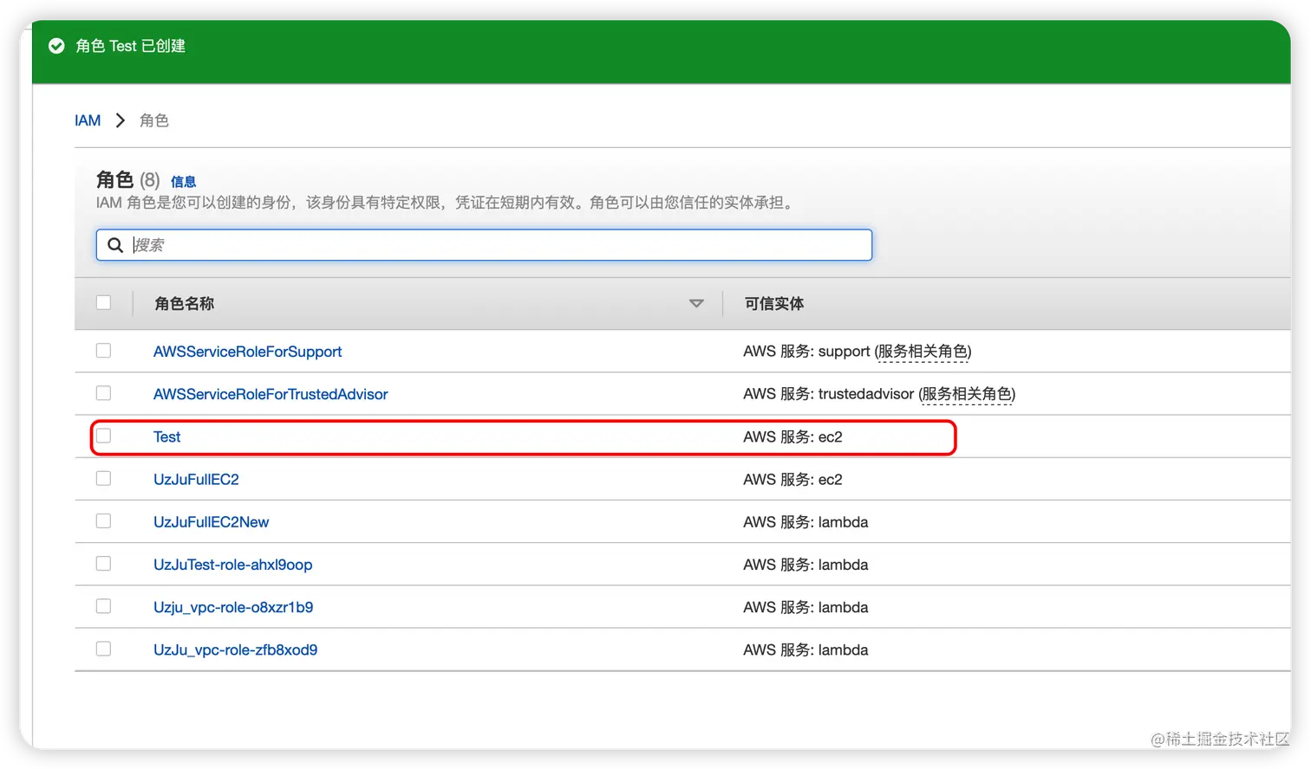Click 'AWS 服务: lambda' in UzJuTest-role-ahxl9oop row
Screen dimensions: 1311x769
pos(806,565)
